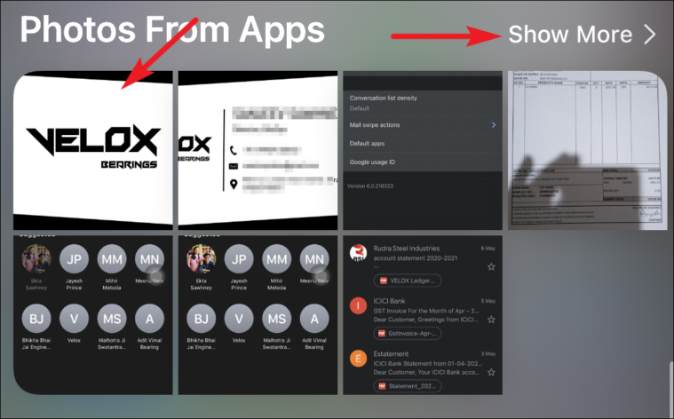674x419 pixels.
Task: Tap the chevron arrow next to Show More
Action: (649, 35)
